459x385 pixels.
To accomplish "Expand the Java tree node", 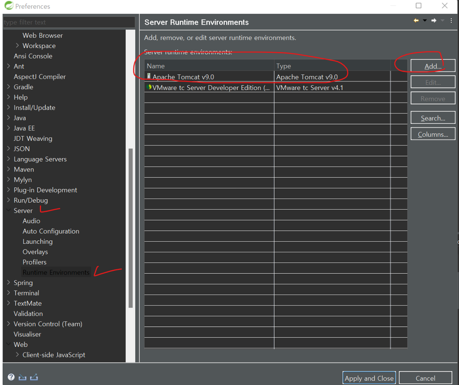I will tap(9, 118).
